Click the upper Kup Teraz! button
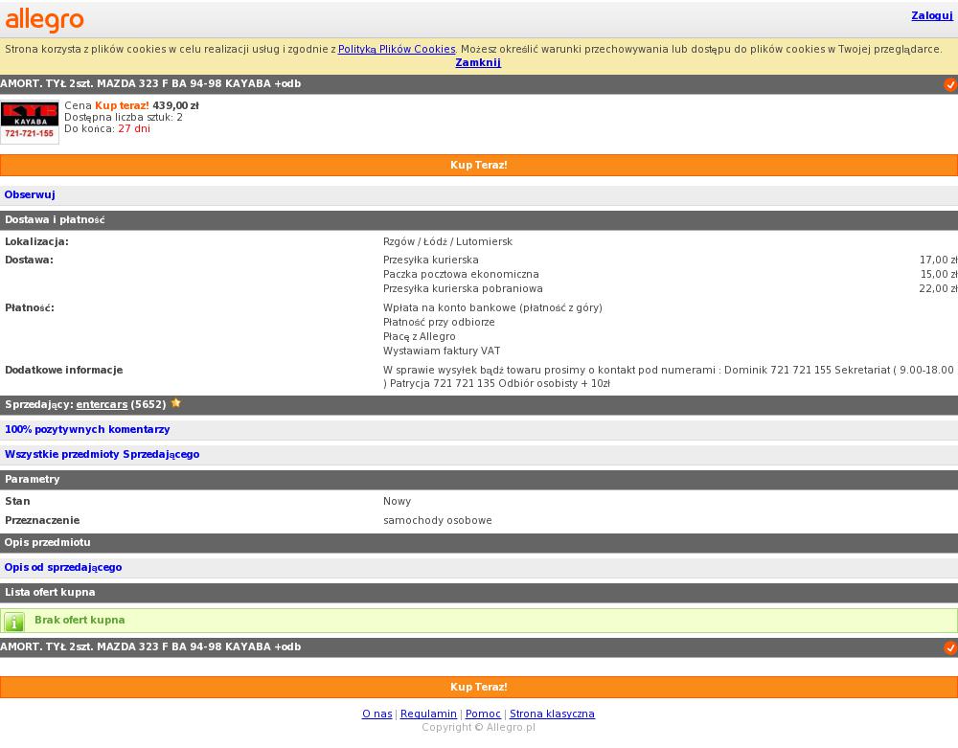 [479, 165]
